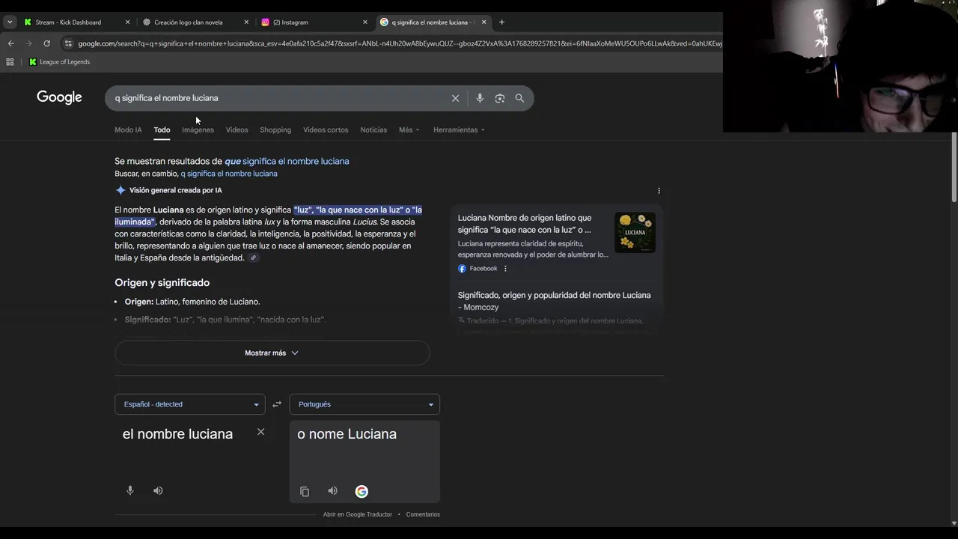Open the browser apps grid shortcut
958x539 pixels.
[10, 62]
